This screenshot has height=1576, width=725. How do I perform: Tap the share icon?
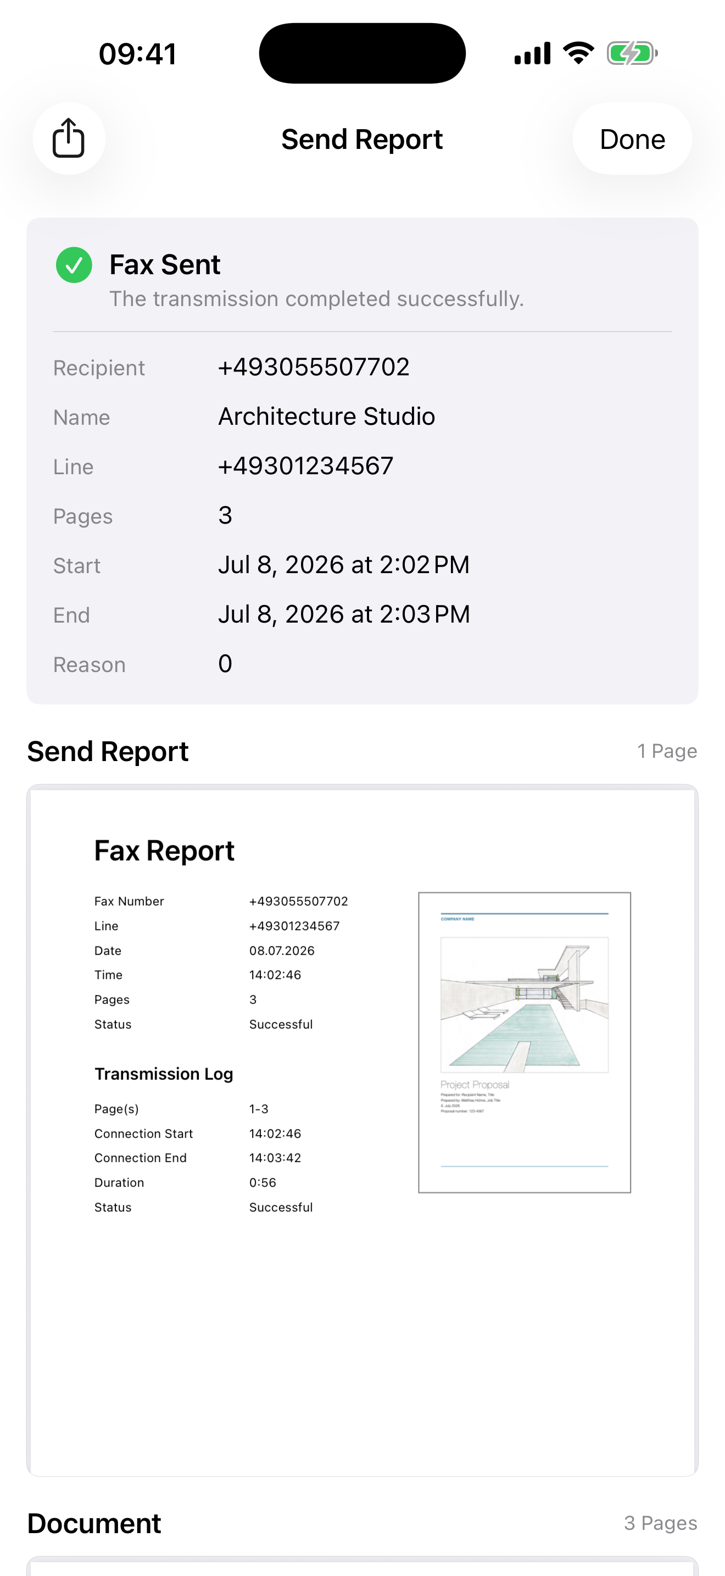point(69,138)
